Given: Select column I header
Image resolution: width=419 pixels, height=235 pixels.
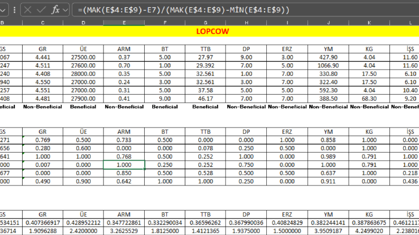Looking at the screenshot, I should pyautogui.click(x=287, y=23).
